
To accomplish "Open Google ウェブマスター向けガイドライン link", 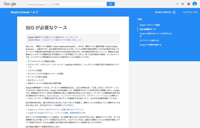I will pyautogui.click(x=56, y=110).
